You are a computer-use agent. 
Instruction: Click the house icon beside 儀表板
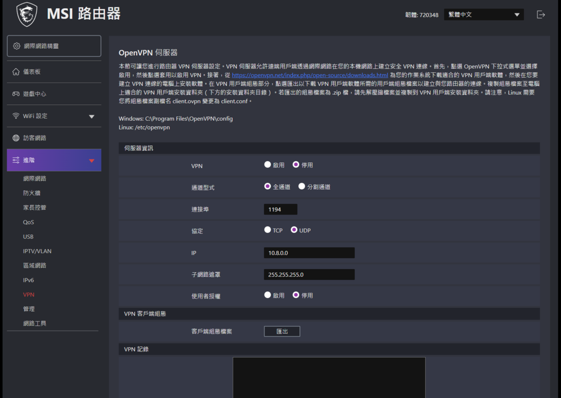pos(16,72)
